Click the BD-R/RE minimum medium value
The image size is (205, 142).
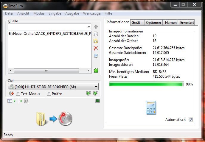tap(159, 72)
